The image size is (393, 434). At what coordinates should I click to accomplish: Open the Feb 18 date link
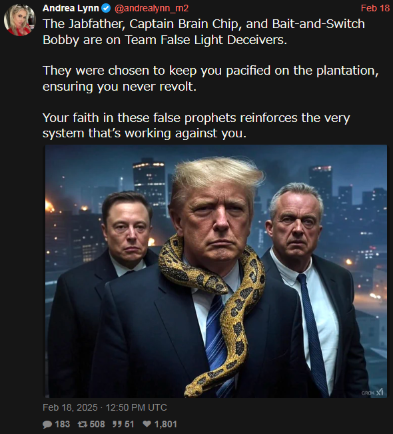tap(375, 8)
